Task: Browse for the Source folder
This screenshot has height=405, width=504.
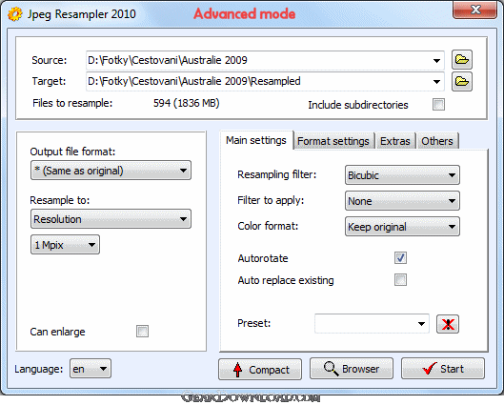Action: (461, 60)
